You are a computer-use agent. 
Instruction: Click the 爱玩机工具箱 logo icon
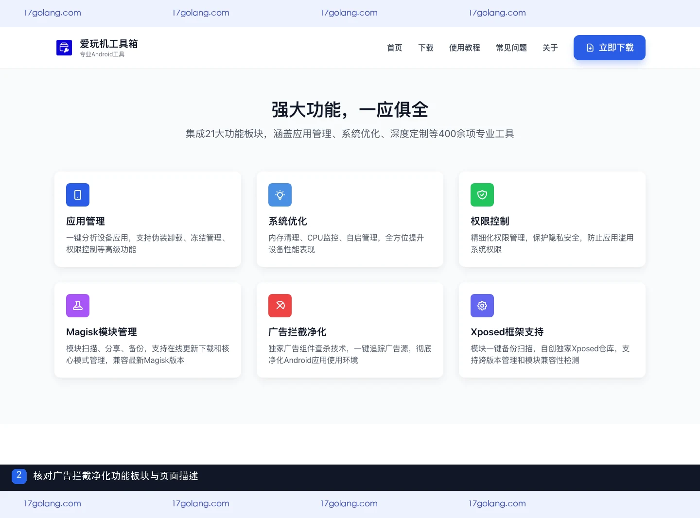point(64,48)
